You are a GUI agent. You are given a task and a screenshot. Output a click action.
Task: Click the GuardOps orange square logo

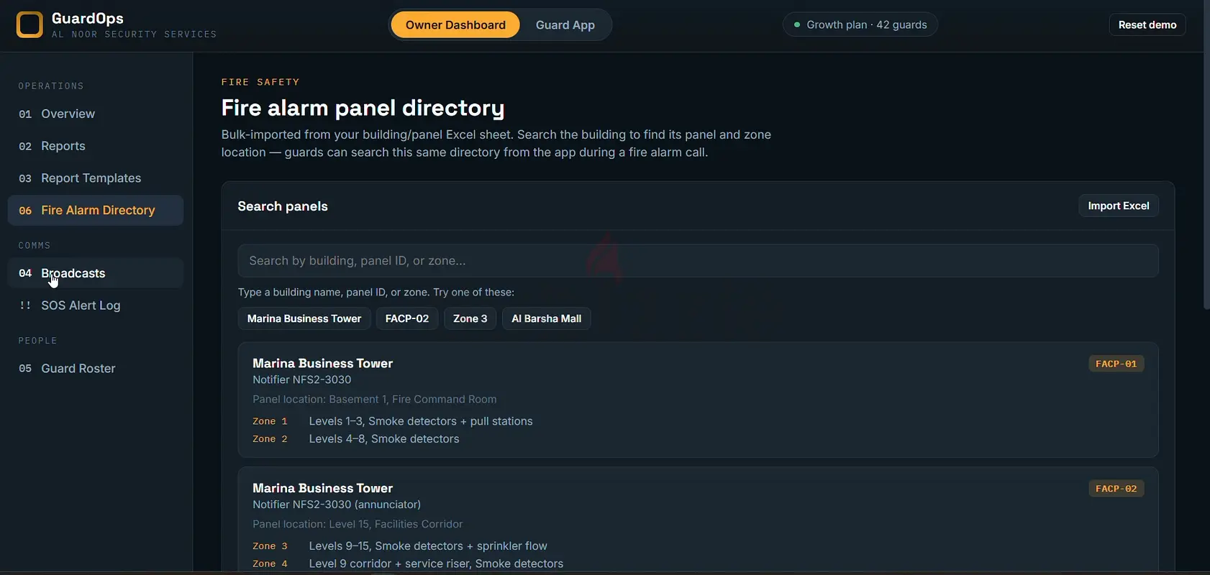click(29, 24)
